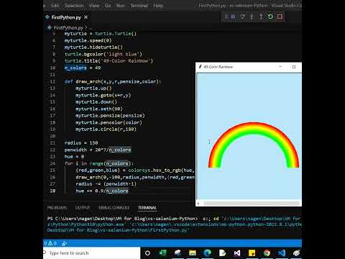This screenshot has height=259, width=345.
Task: Click the turtle.title line of code
Action: tap(109, 61)
